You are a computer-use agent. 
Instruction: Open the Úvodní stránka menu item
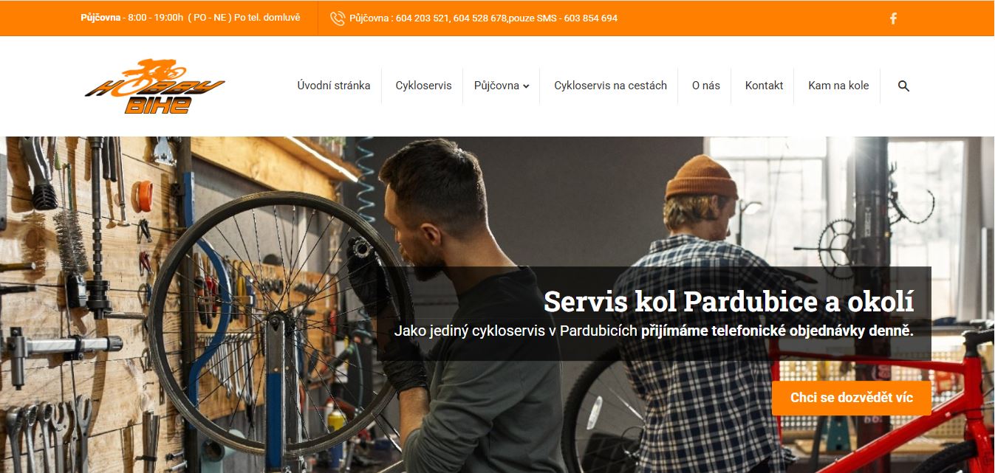pyautogui.click(x=334, y=86)
